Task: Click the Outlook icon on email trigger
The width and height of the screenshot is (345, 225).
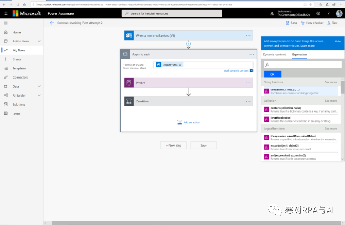Action: [x=129, y=35]
